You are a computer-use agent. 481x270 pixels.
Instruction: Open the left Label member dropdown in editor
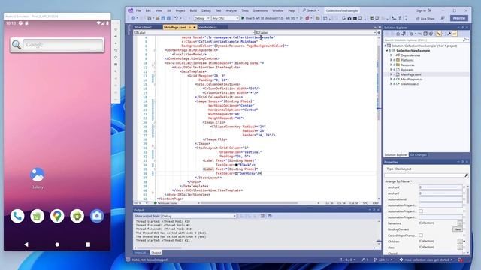click(194, 32)
